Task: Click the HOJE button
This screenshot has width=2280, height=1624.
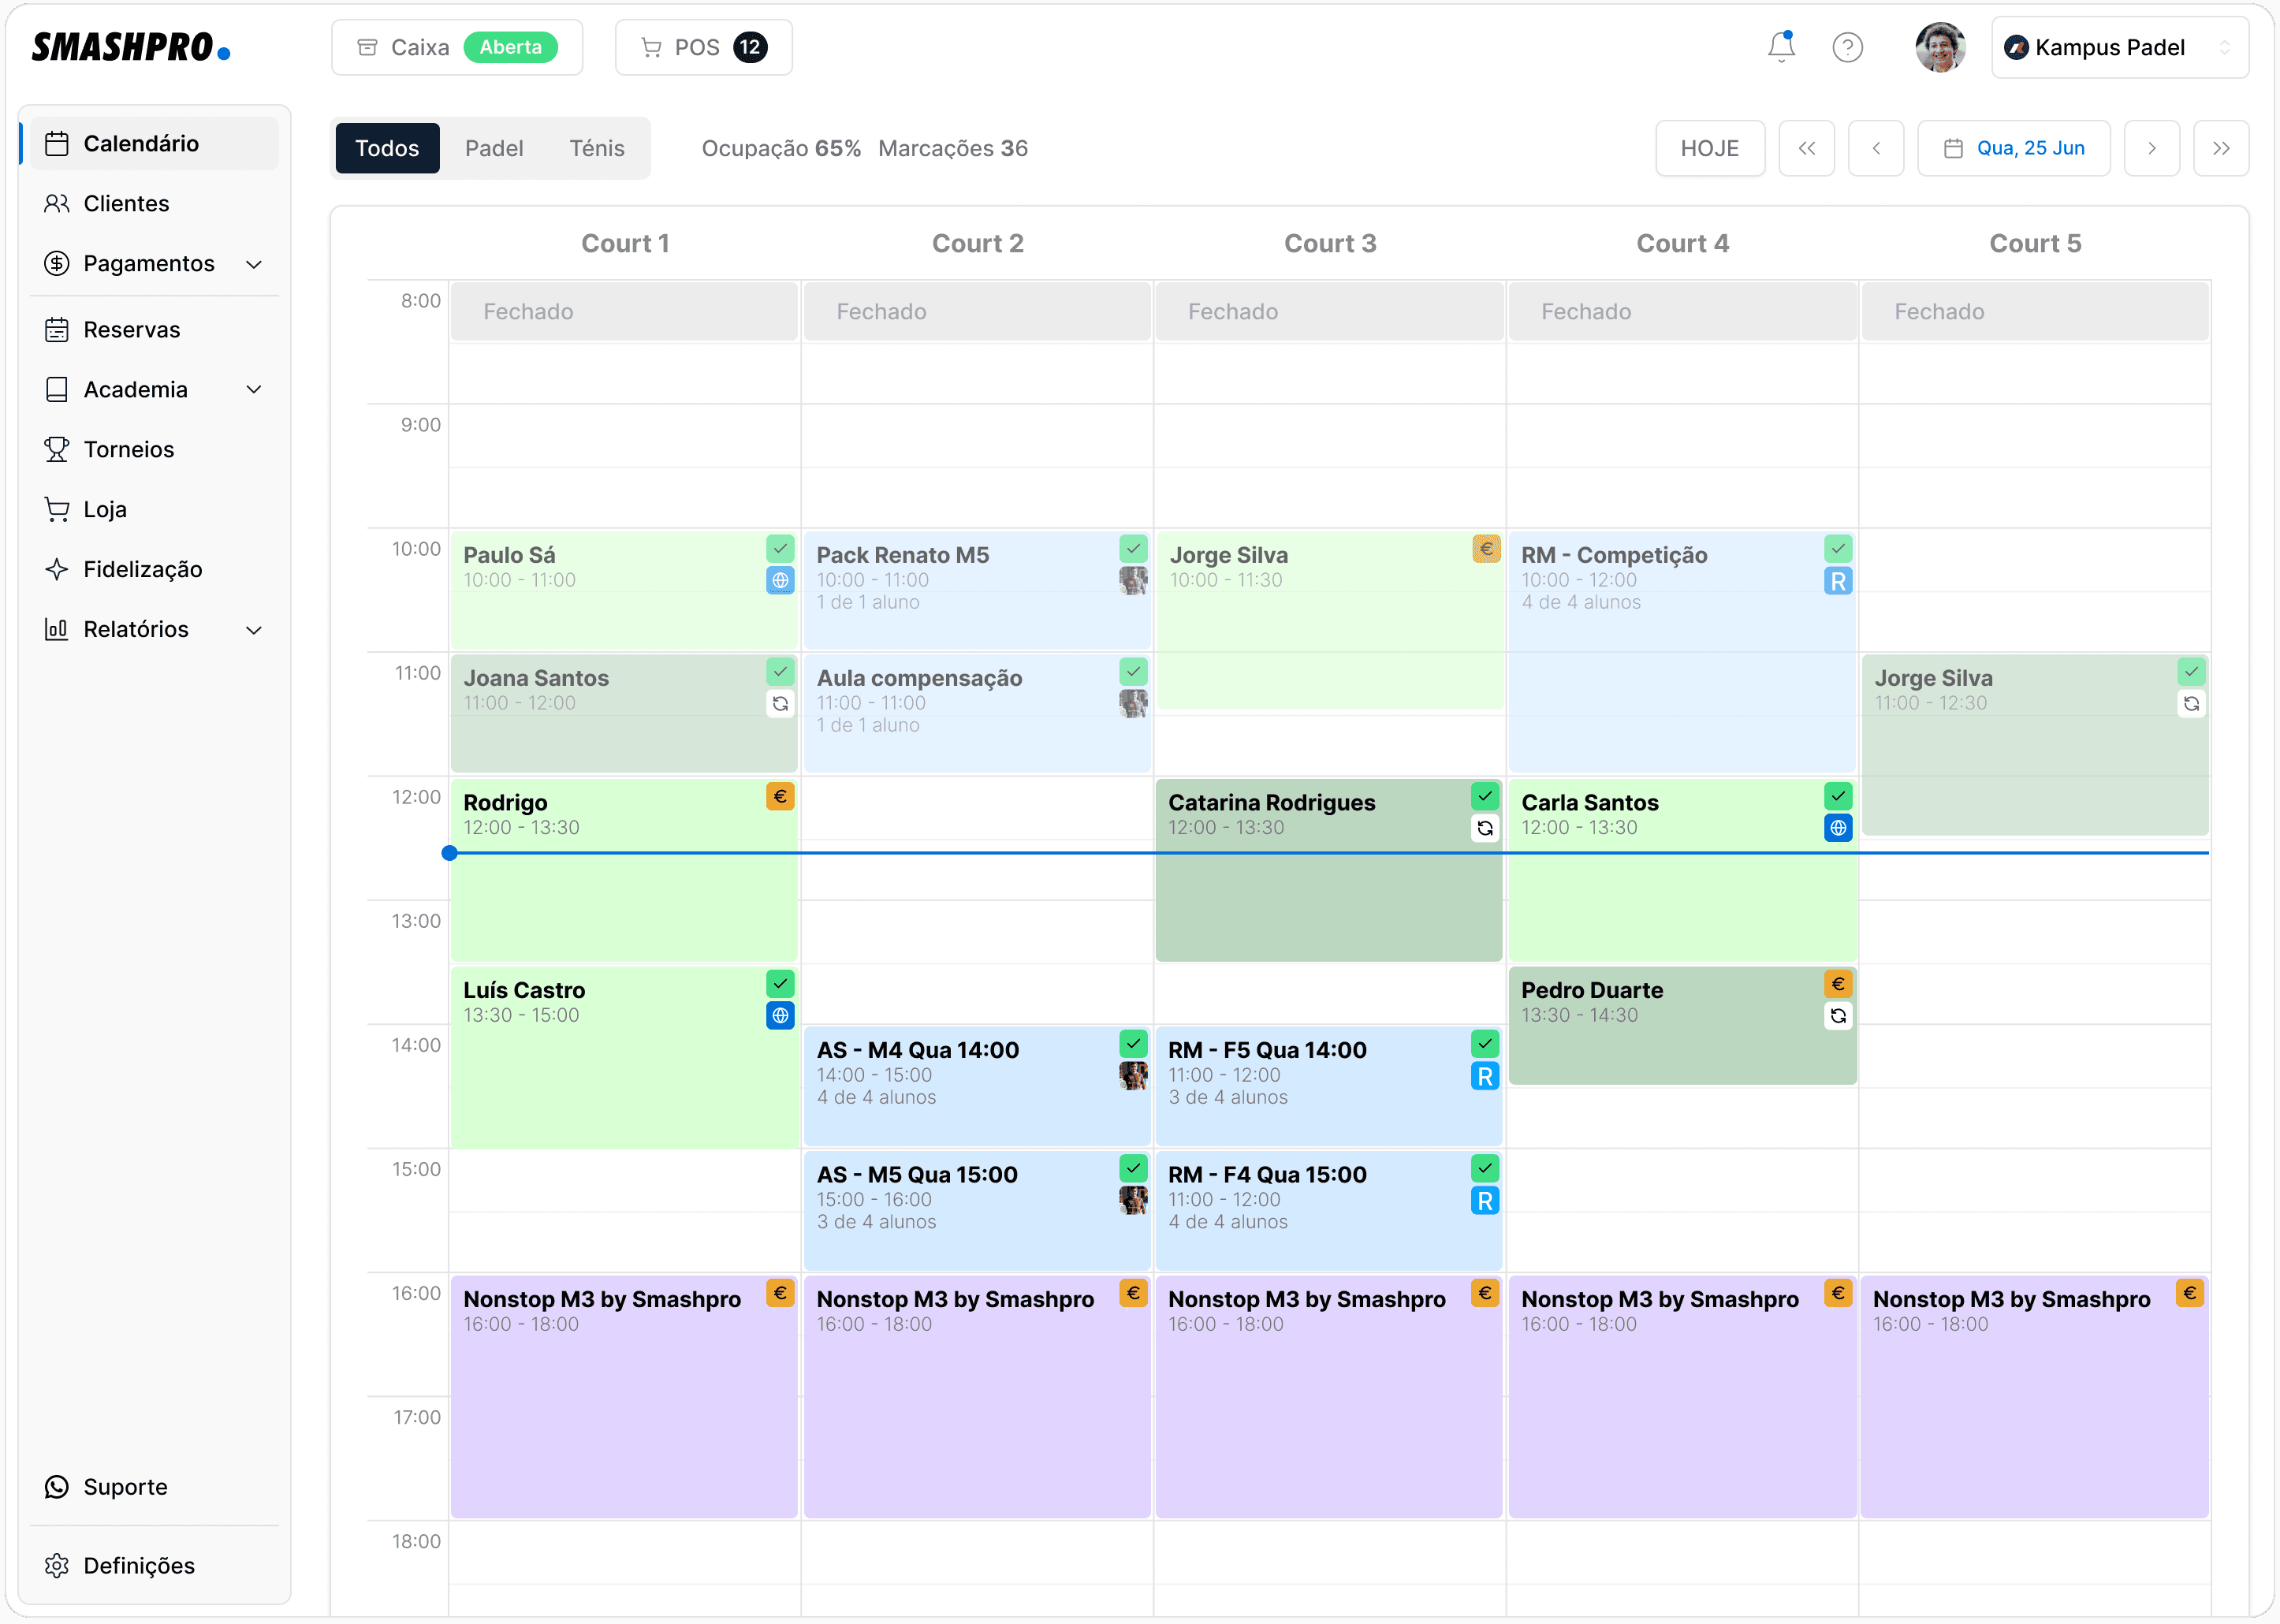Action: [x=1709, y=148]
